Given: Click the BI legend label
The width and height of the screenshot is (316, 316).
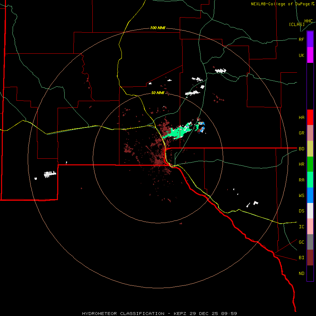Looking at the screenshot, I should point(301,258).
